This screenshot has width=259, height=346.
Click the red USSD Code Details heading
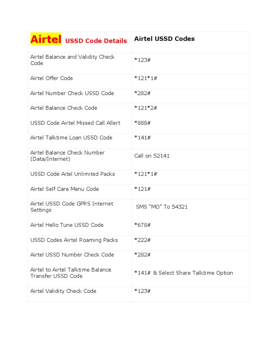[x=96, y=41]
